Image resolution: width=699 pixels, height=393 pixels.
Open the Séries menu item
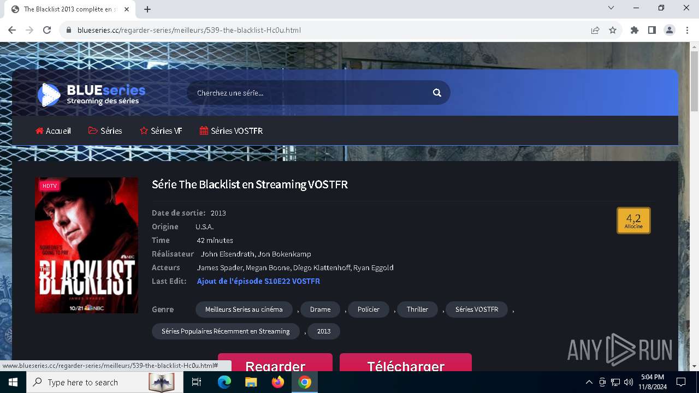(x=105, y=131)
